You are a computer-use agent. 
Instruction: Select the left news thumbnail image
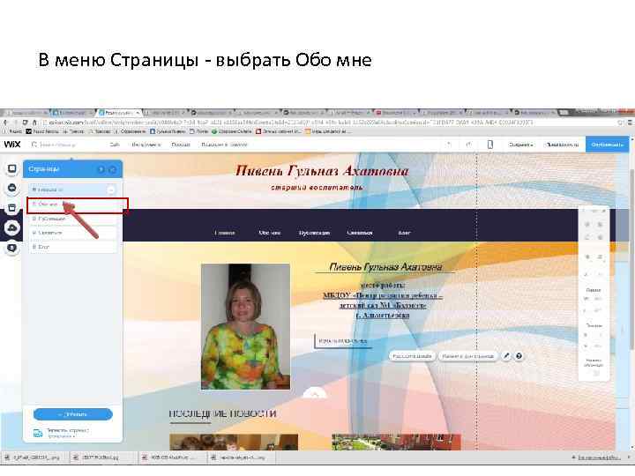pos(234,442)
